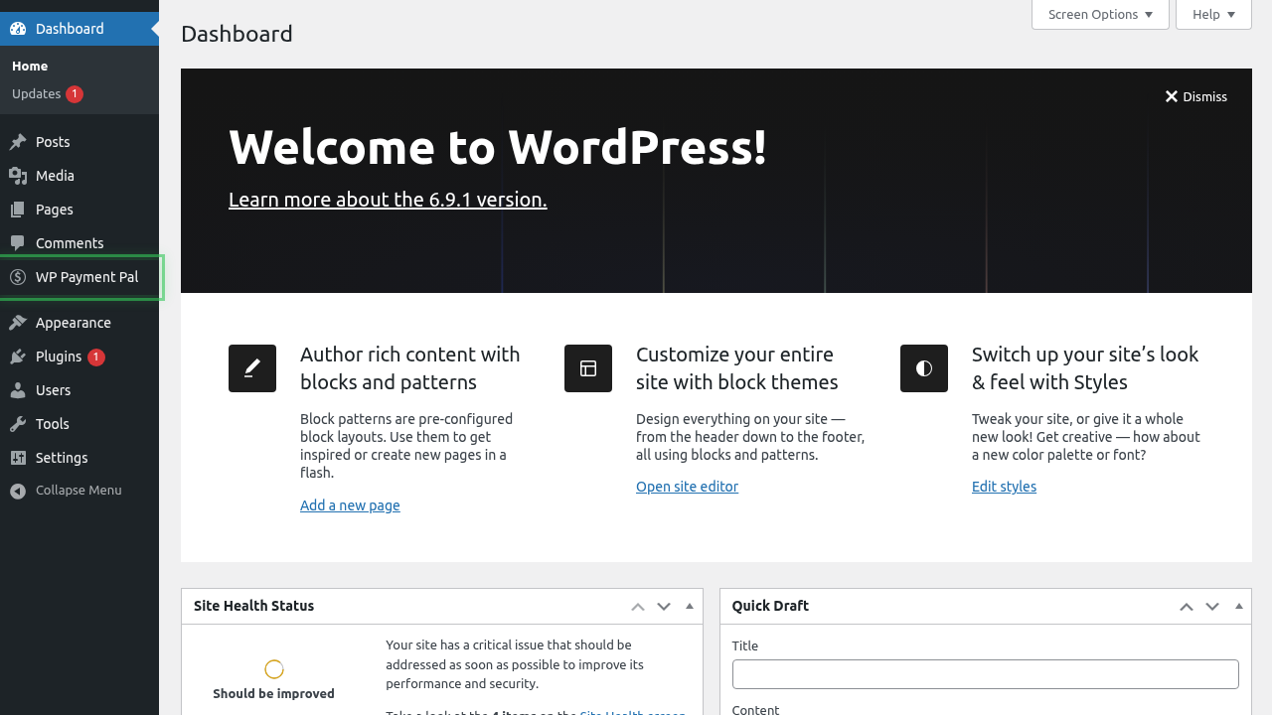Toggle the Quick Draft panel closed
Viewport: 1272px width, 715px height.
1238,606
